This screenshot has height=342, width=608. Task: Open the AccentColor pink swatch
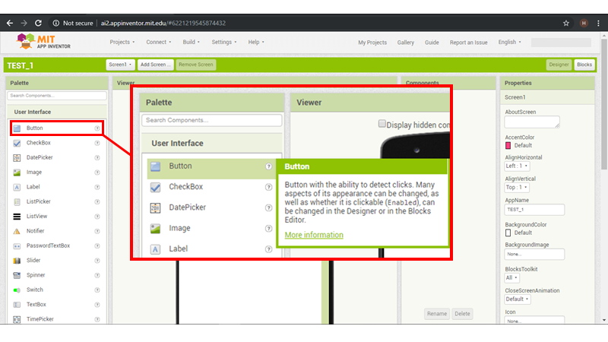[508, 144]
